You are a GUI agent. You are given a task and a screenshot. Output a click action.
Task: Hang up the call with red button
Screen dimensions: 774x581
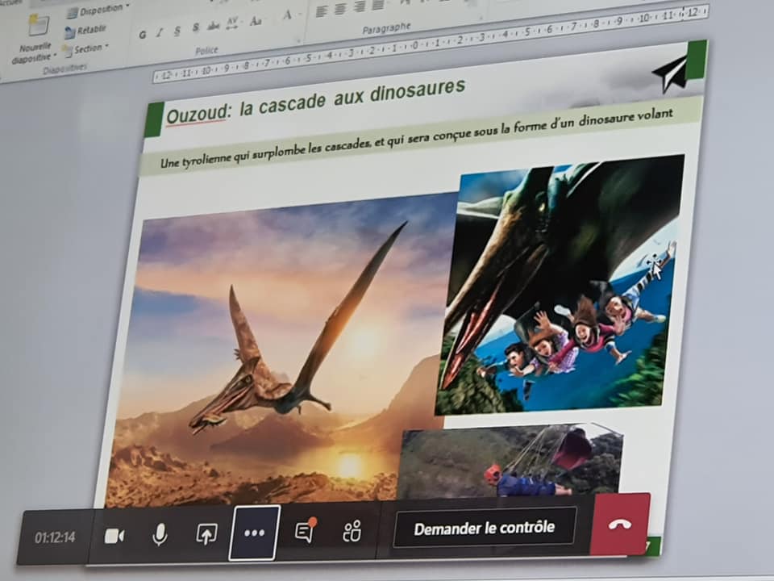coord(619,524)
